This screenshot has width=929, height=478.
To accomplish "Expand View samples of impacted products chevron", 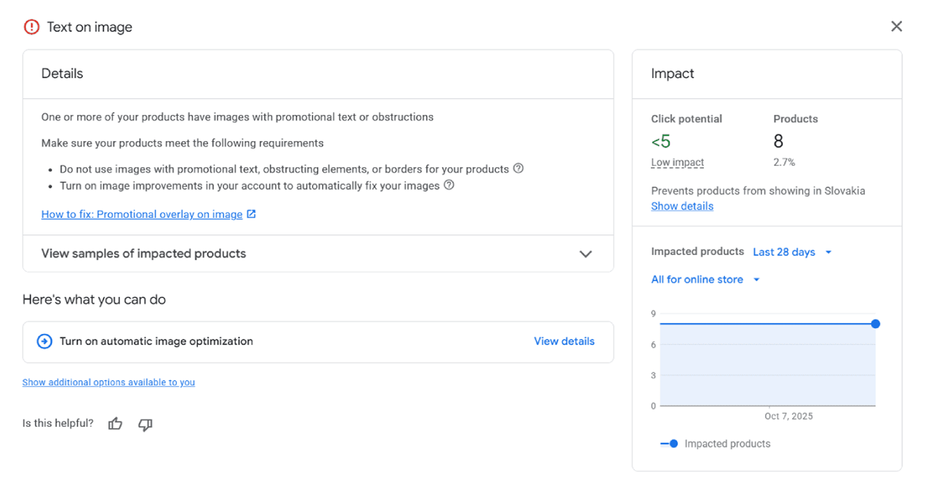I will point(585,254).
